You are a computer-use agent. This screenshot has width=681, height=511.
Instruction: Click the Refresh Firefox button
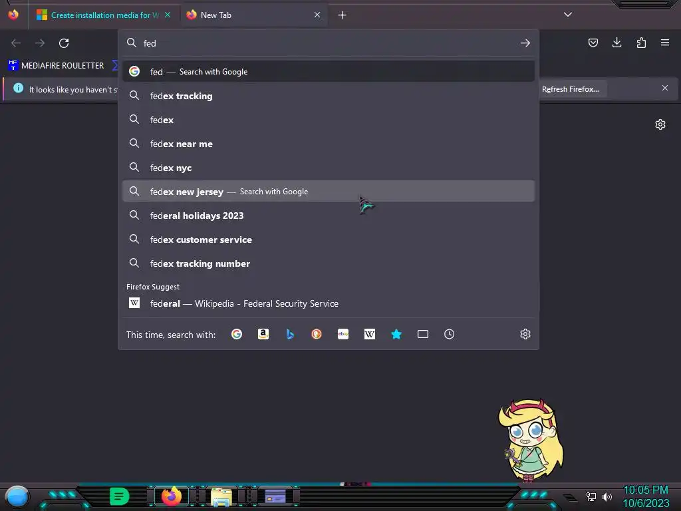[x=570, y=89]
